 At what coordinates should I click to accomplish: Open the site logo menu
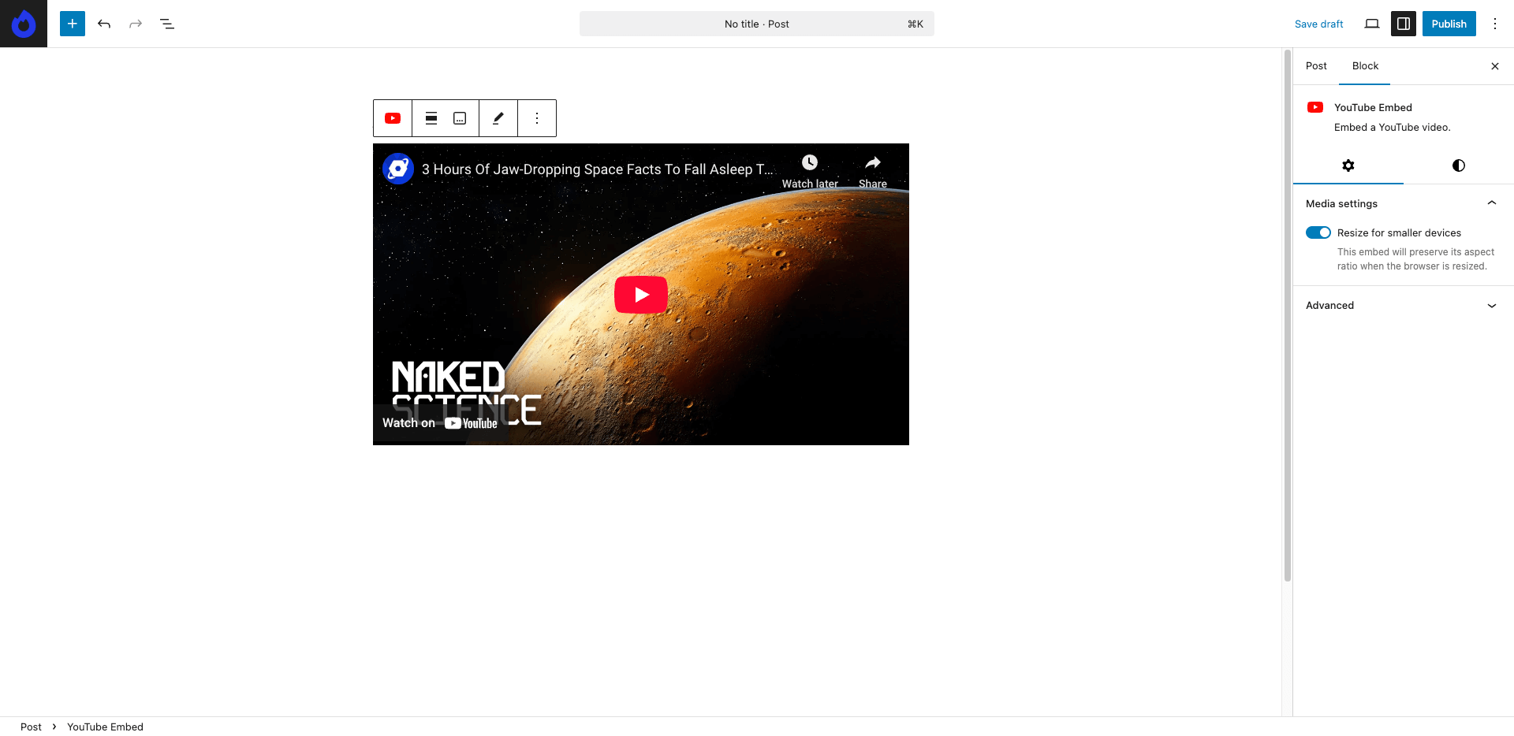(x=24, y=24)
